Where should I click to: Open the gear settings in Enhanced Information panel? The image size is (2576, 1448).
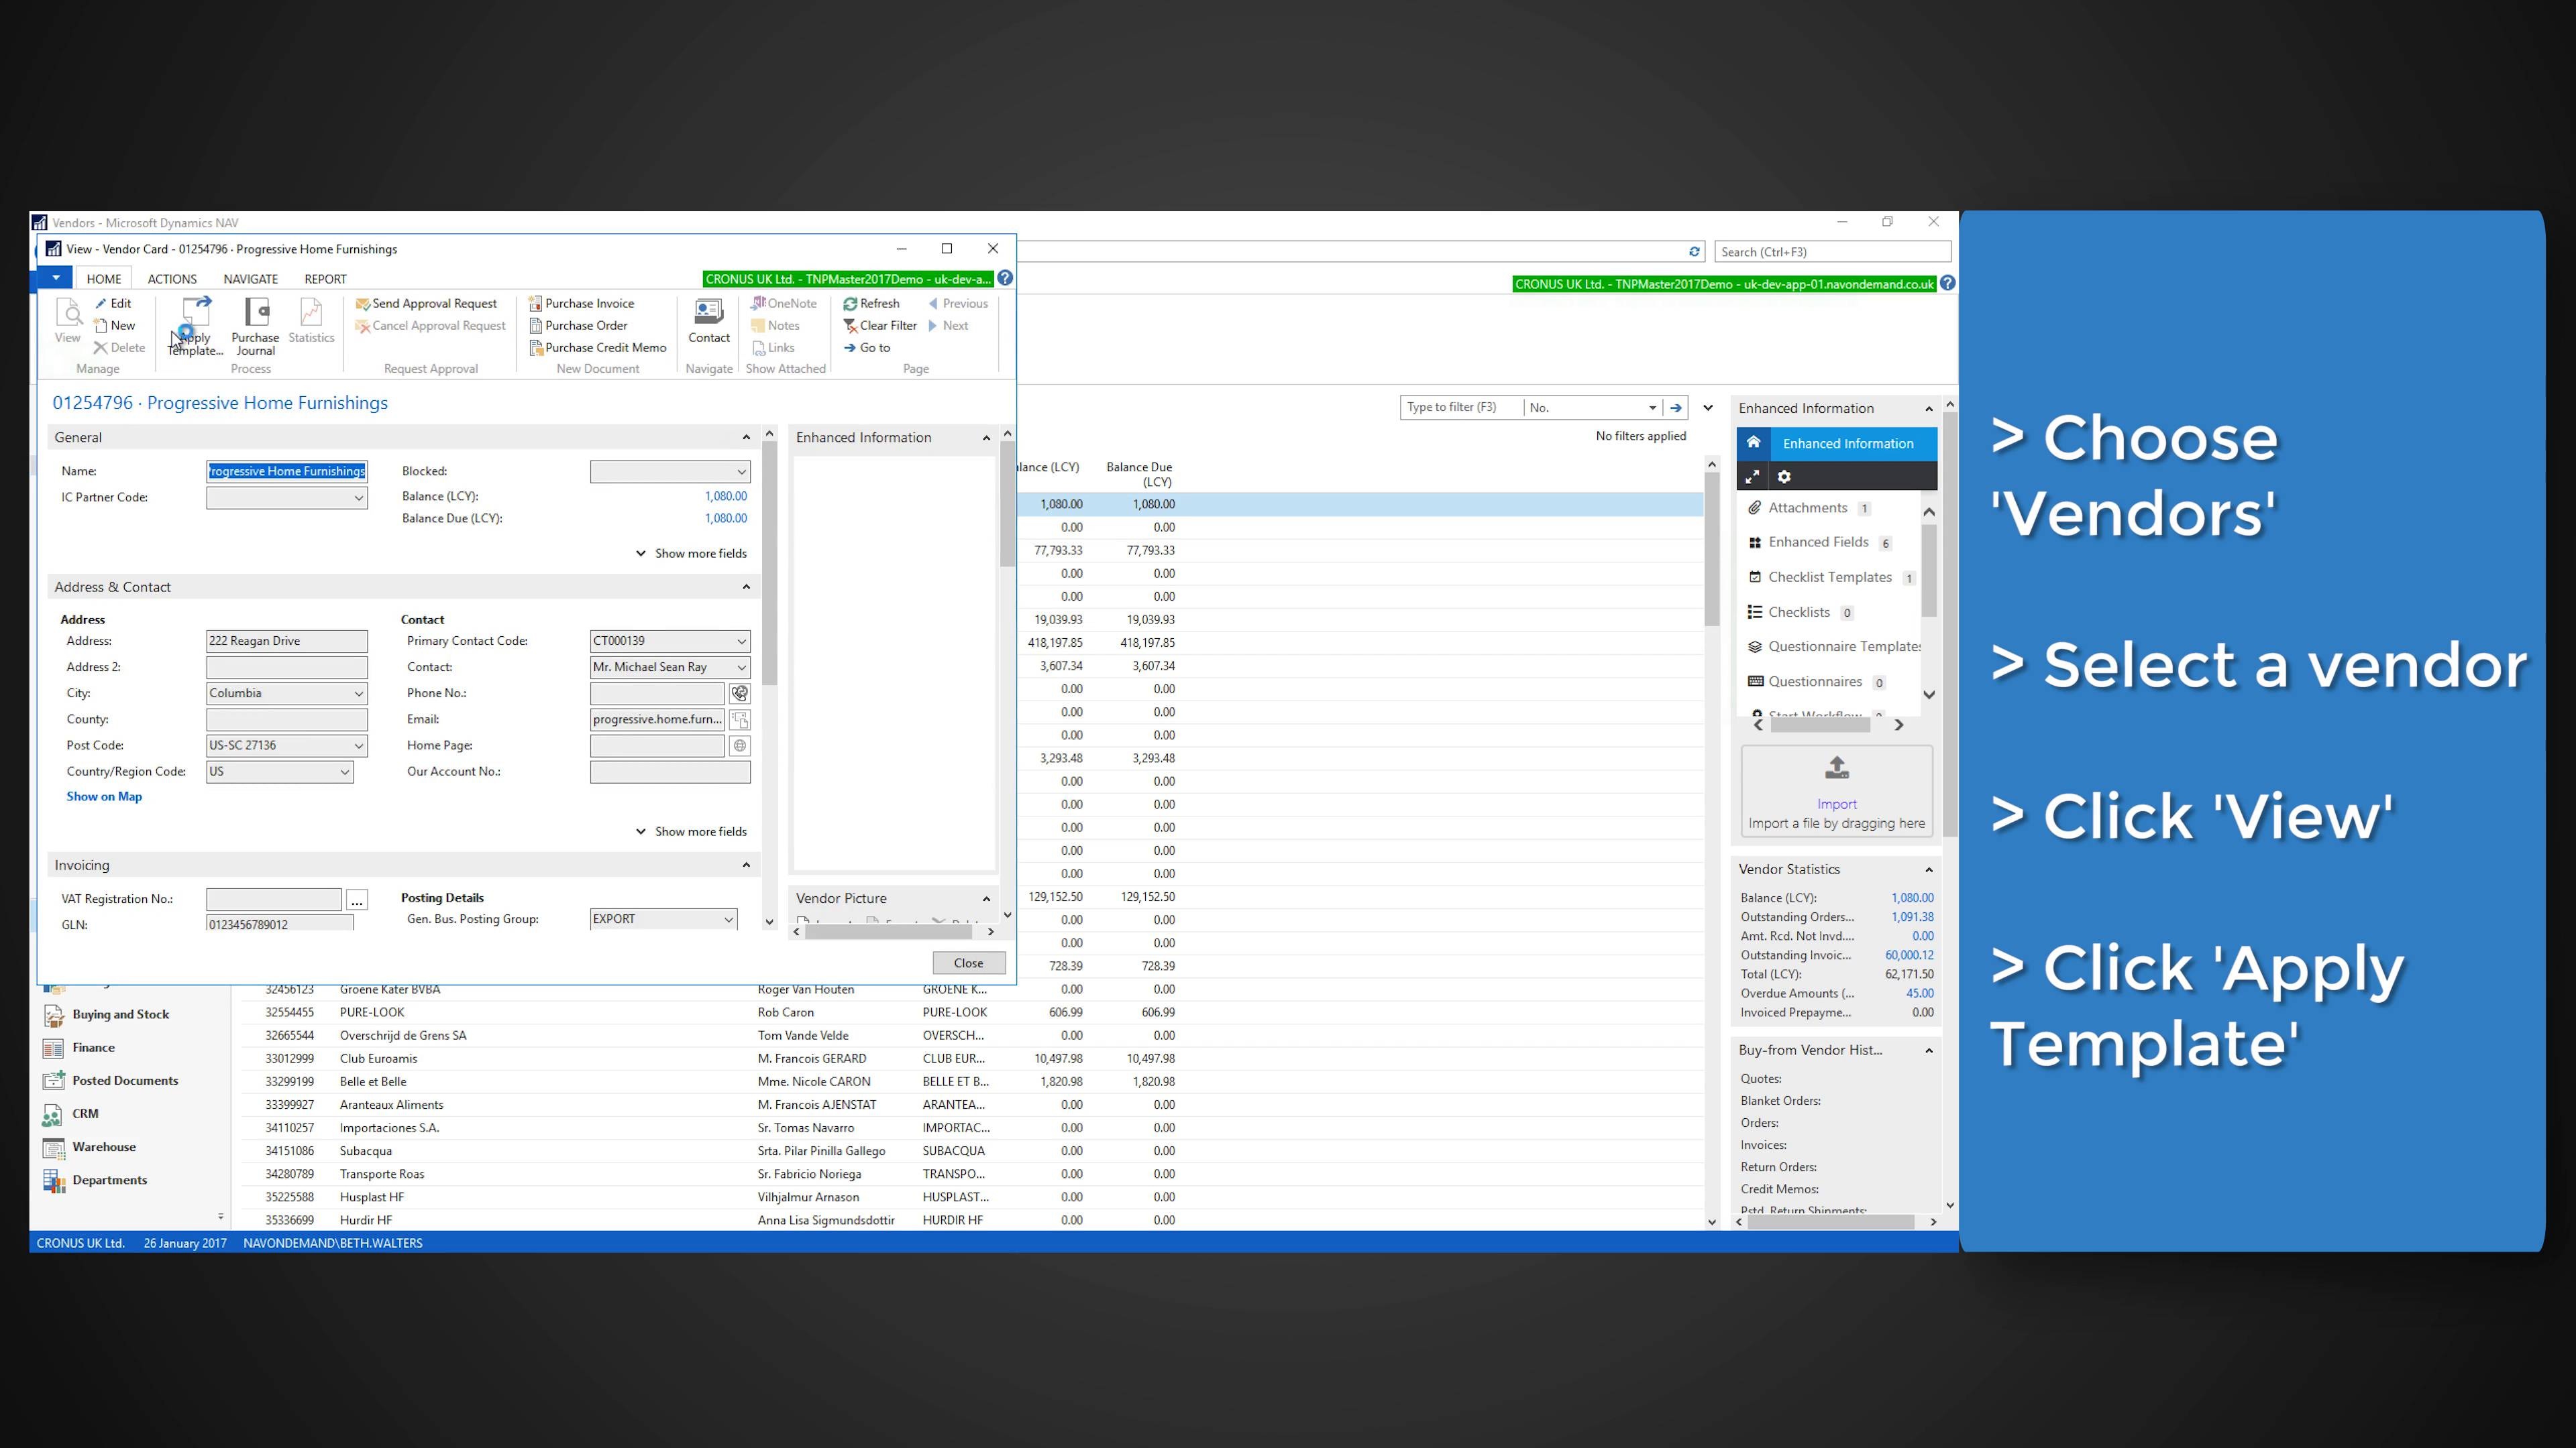(x=1785, y=477)
